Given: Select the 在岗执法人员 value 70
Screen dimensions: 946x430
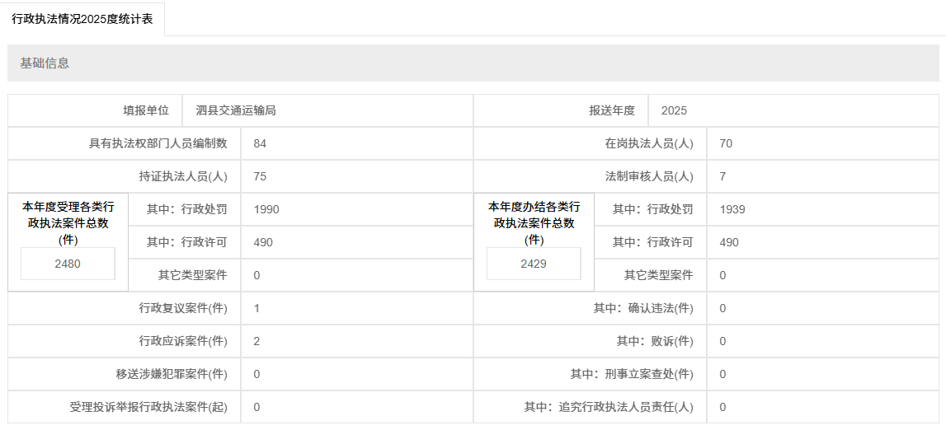Looking at the screenshot, I should click(726, 143).
